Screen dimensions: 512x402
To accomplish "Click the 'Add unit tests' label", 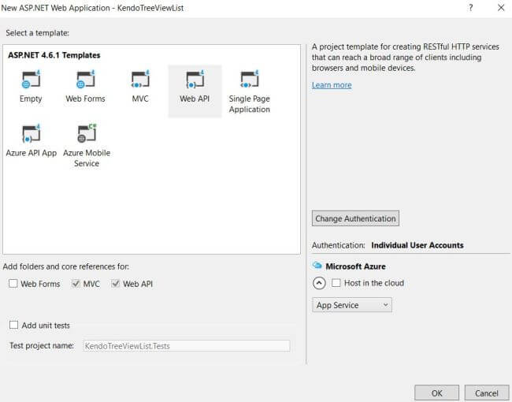I will [x=46, y=326].
